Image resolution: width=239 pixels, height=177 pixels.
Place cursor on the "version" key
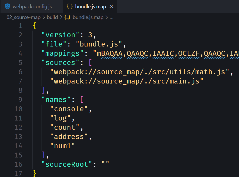click(60, 35)
